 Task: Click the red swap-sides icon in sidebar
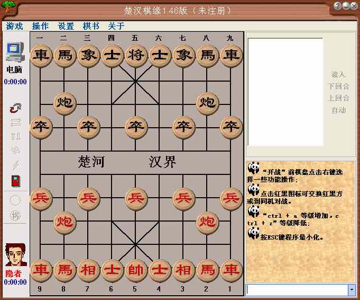(x=15, y=108)
